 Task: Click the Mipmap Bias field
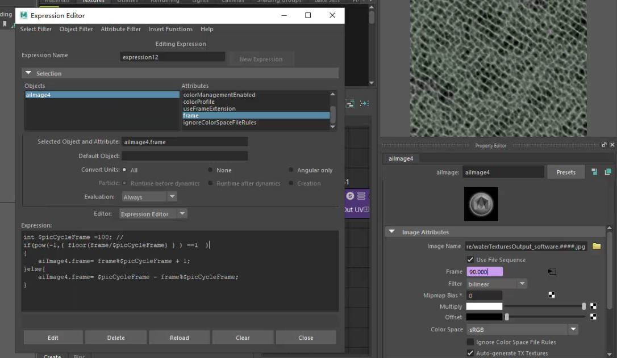coord(484,296)
